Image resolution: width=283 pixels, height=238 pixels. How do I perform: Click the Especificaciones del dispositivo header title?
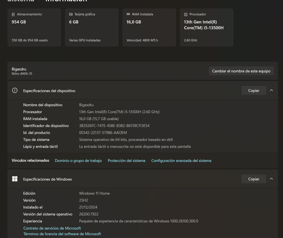49,91
